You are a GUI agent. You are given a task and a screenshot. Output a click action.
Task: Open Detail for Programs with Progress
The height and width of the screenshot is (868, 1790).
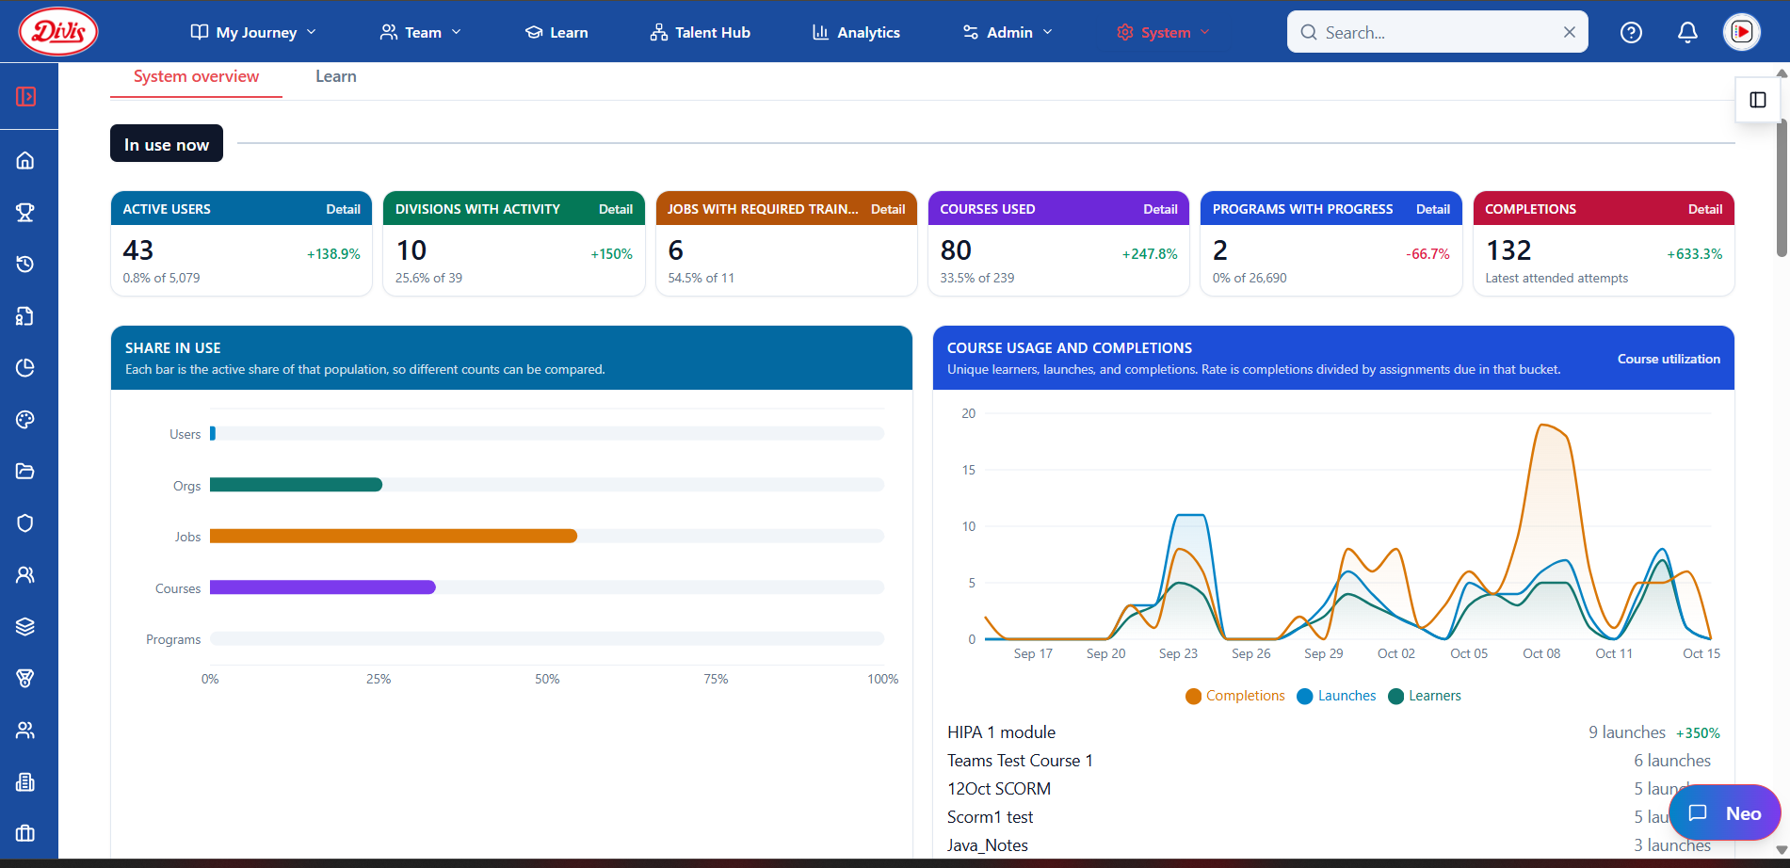pyautogui.click(x=1433, y=209)
